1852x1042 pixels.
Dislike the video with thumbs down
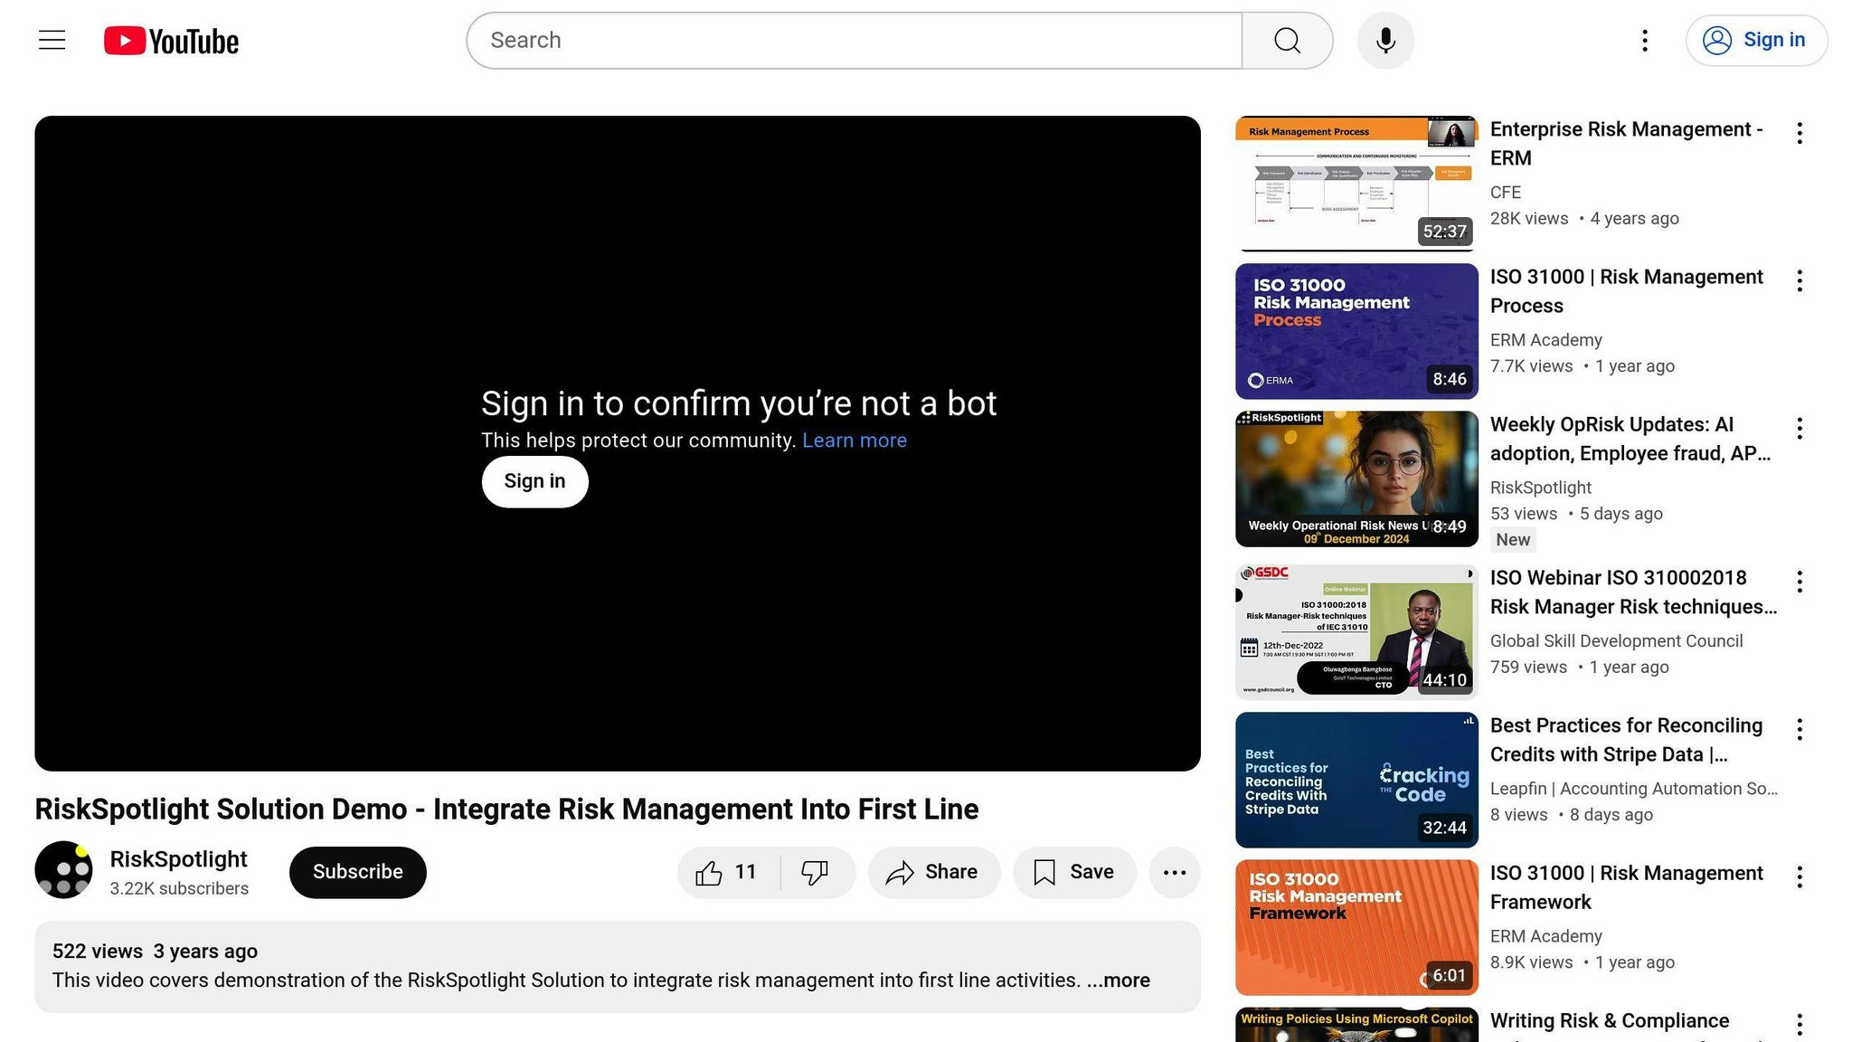(817, 872)
